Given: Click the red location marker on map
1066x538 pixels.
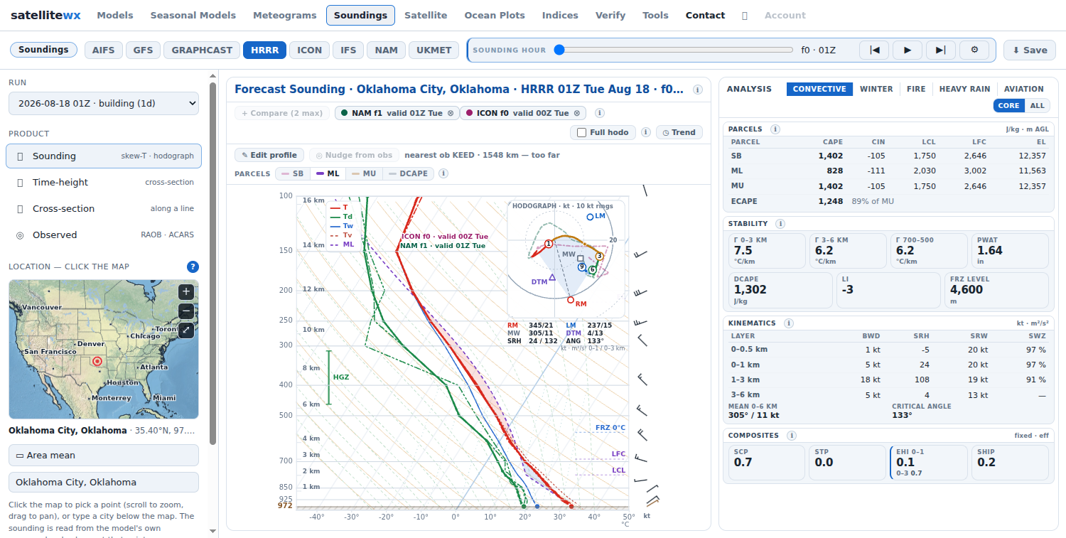Looking at the screenshot, I should pos(97,361).
